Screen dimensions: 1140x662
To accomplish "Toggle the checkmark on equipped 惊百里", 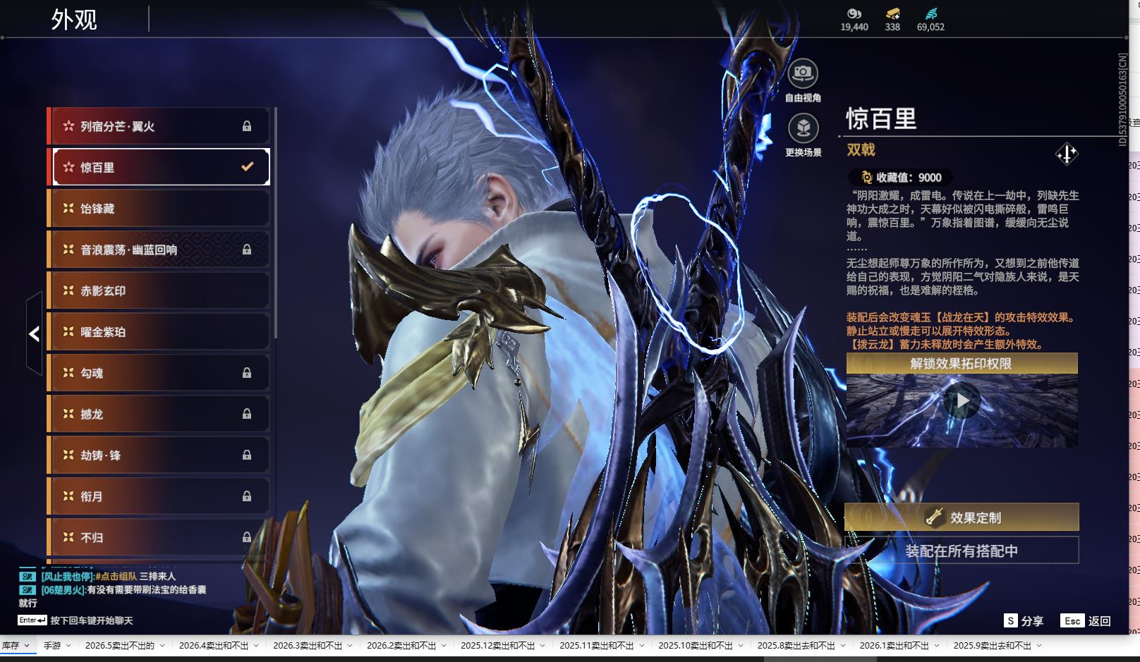I will point(248,166).
